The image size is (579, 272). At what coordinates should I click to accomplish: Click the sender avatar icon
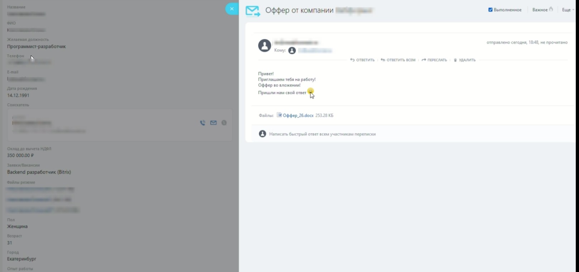265,46
